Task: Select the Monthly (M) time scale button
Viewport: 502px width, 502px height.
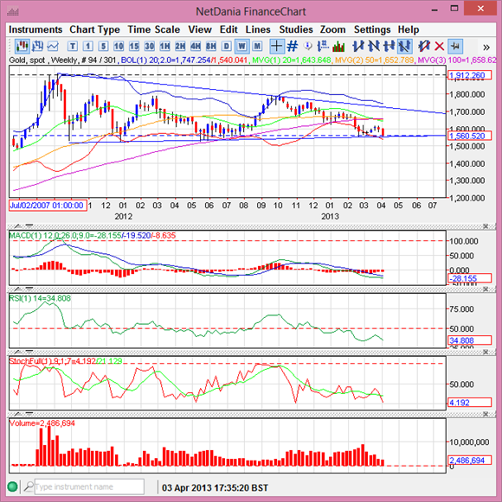Action: coord(257,47)
